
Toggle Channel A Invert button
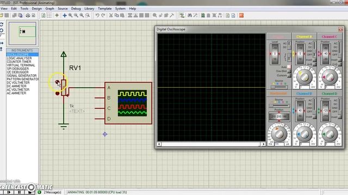coord(314,60)
